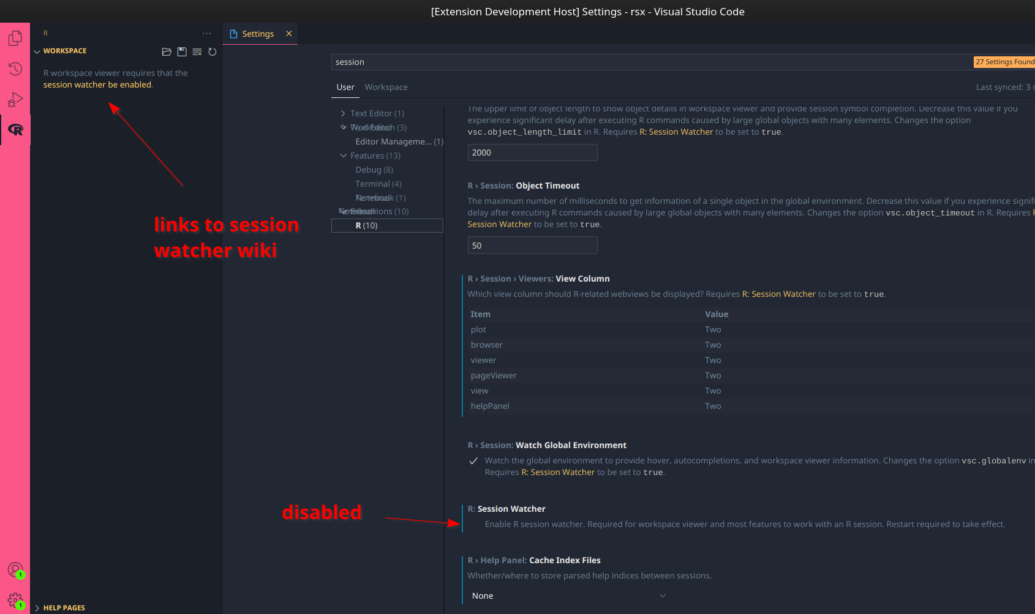Click the clear workspace list icon
The height and width of the screenshot is (614, 1035).
point(197,52)
